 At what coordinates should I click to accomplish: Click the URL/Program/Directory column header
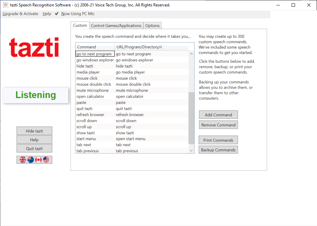point(139,47)
